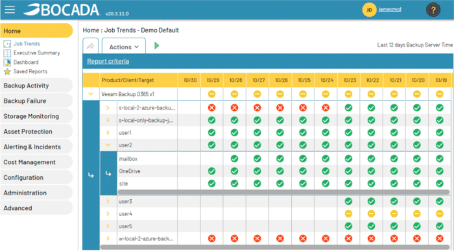Open the Configuration menu
This screenshot has width=454, height=251.
tap(36, 178)
